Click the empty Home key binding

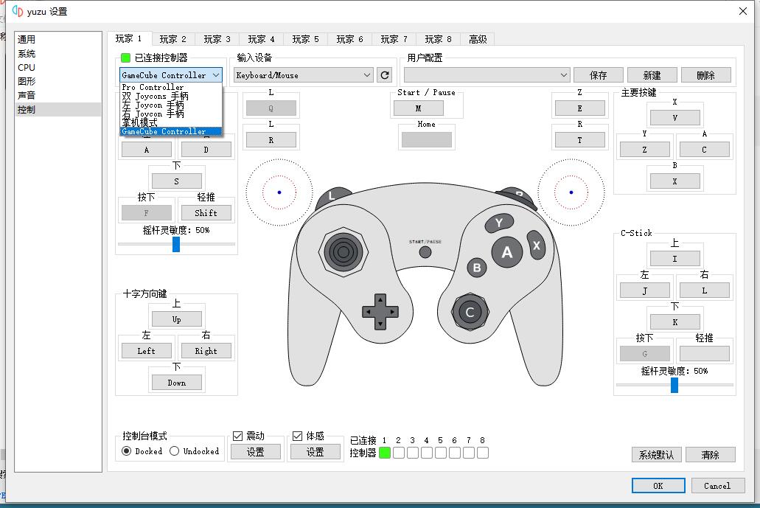coord(427,139)
